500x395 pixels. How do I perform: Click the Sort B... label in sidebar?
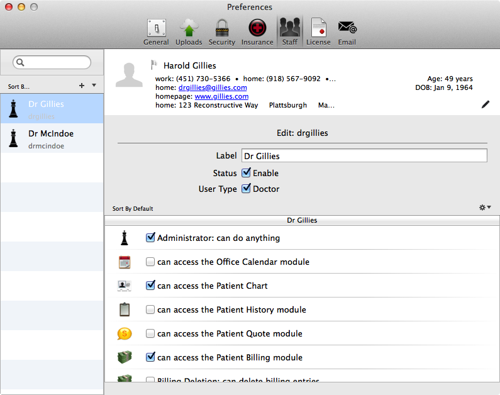point(19,86)
